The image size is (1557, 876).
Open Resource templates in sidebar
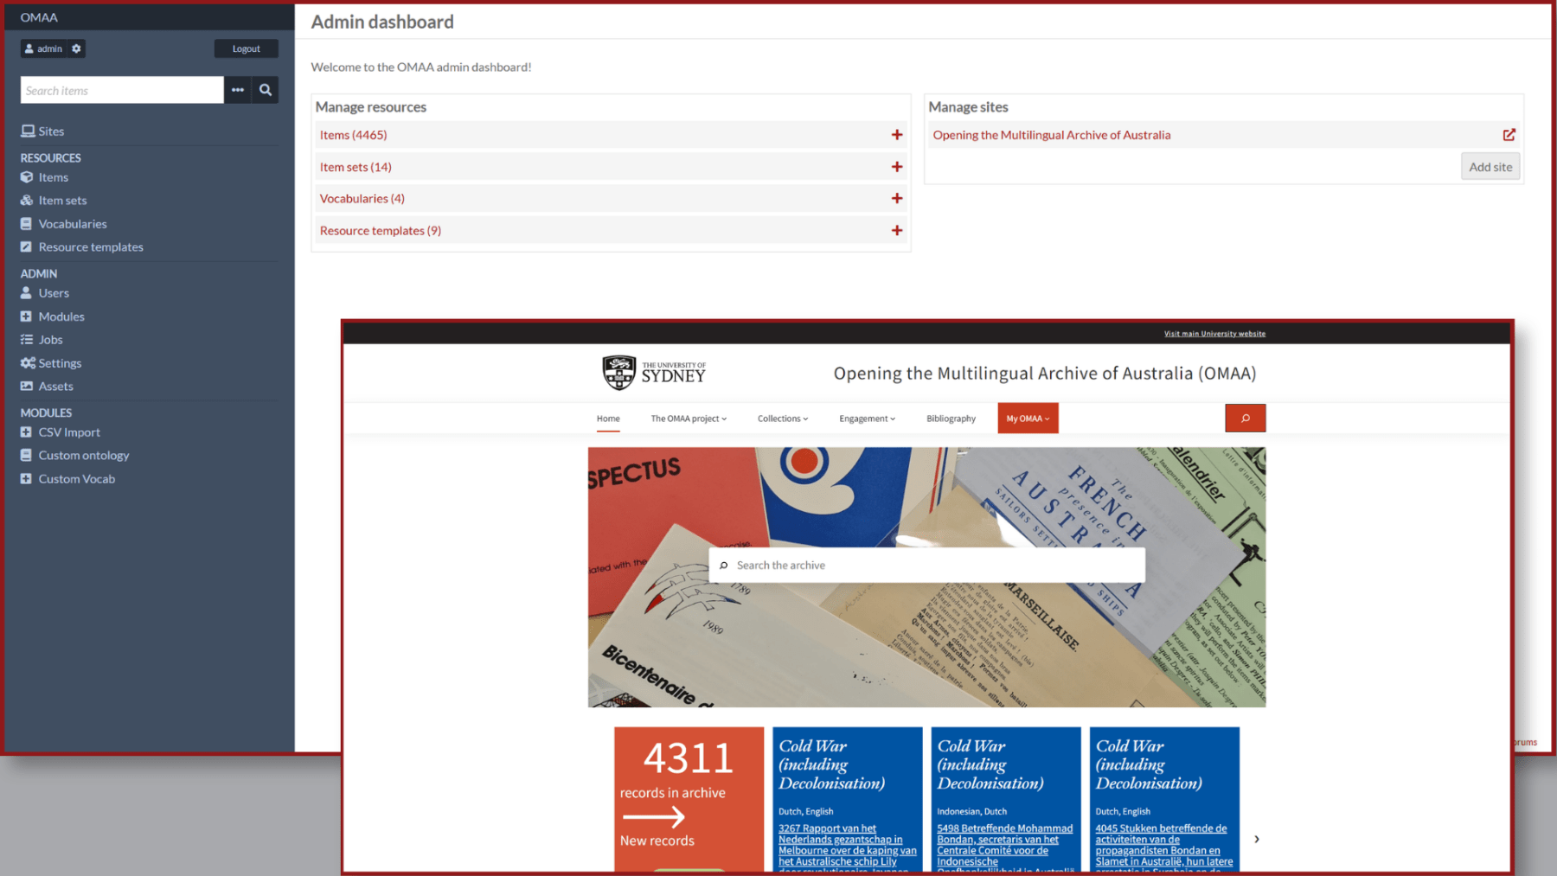(x=91, y=247)
